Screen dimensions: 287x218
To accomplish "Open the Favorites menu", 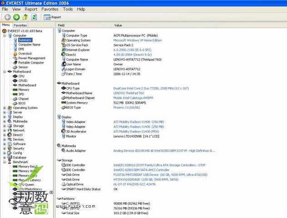I will pyautogui.click(x=50, y=9).
